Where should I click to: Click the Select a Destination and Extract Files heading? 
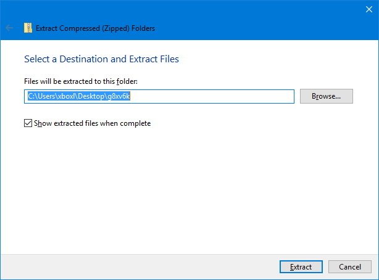[x=101, y=59]
